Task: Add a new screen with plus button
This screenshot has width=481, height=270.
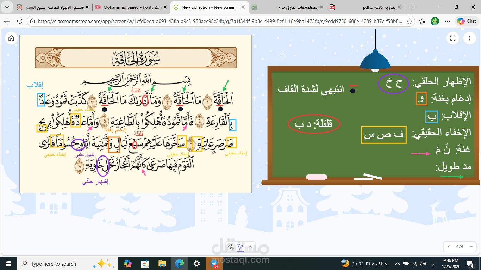Action: click(x=471, y=247)
